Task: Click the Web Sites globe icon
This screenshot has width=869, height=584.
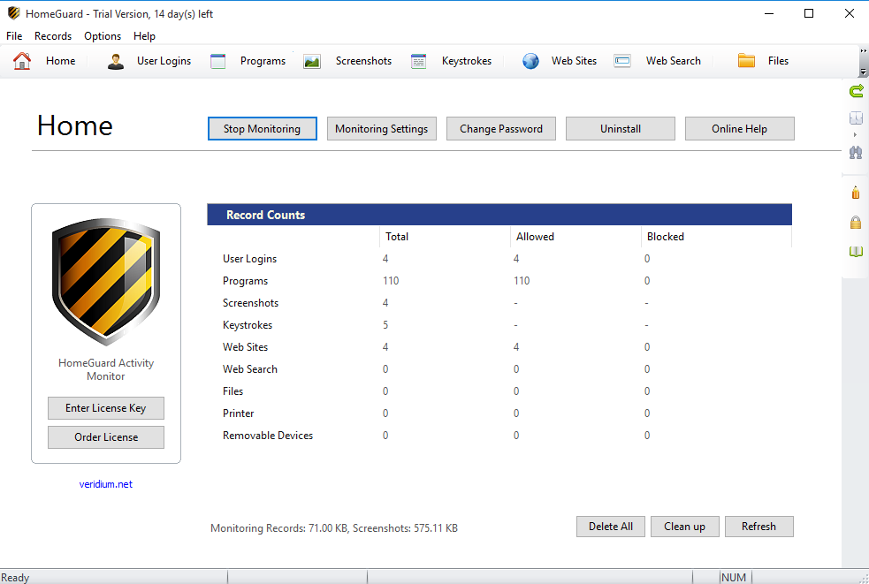Action: click(530, 61)
